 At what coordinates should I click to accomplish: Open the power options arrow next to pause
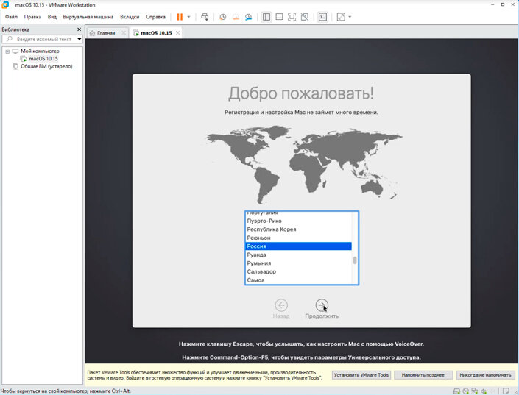pos(188,17)
